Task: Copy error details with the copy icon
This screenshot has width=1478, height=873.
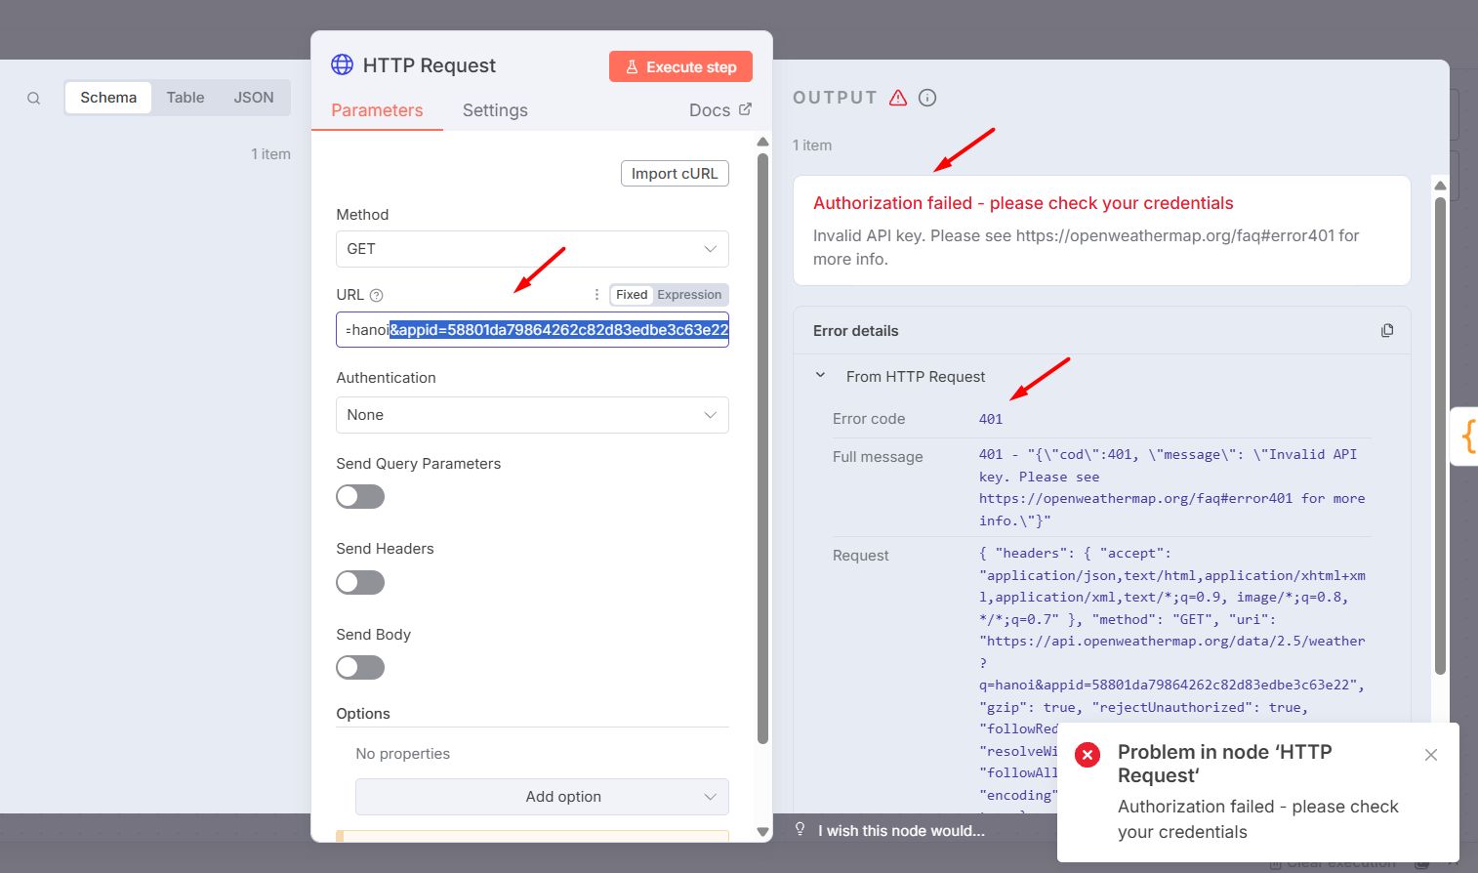Action: [x=1387, y=331]
